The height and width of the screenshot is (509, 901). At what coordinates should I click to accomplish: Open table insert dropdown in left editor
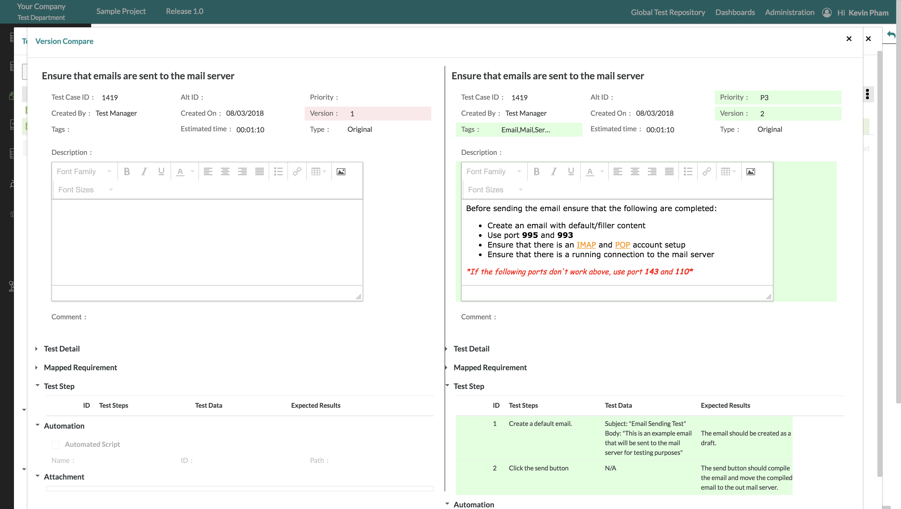click(319, 172)
